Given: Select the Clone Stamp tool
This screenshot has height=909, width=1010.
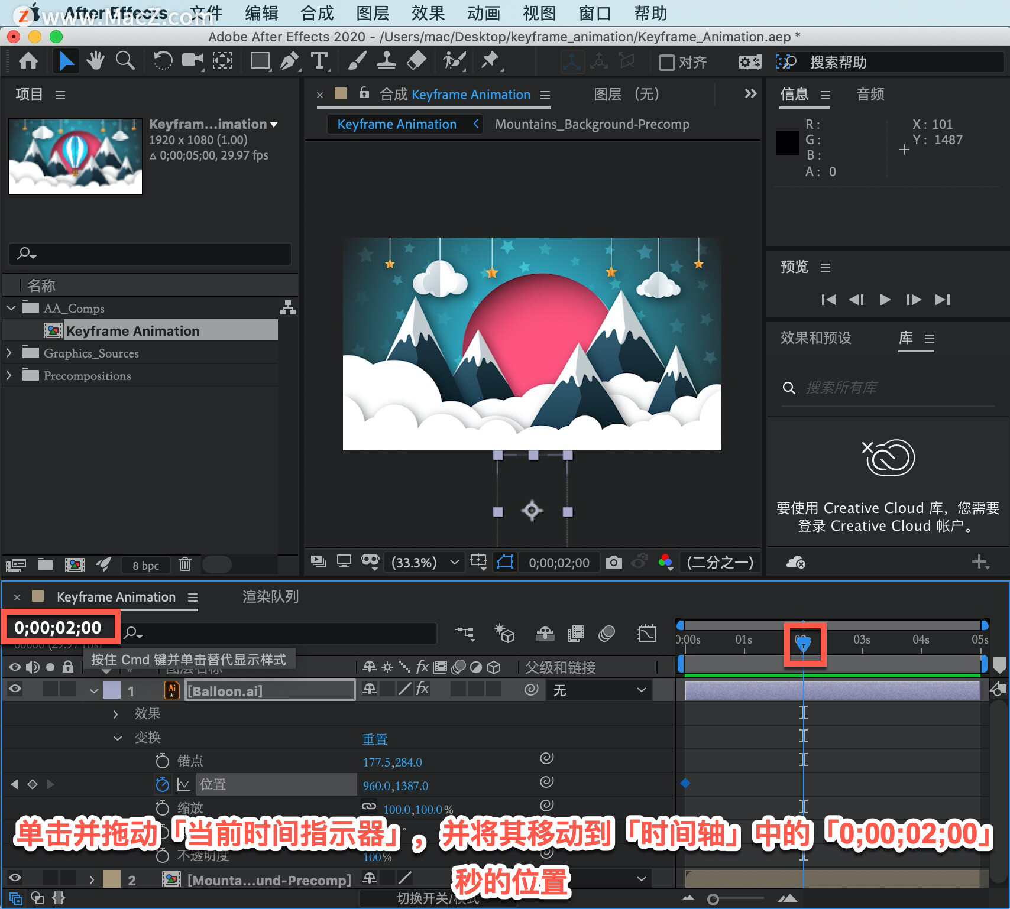Looking at the screenshot, I should point(386,61).
